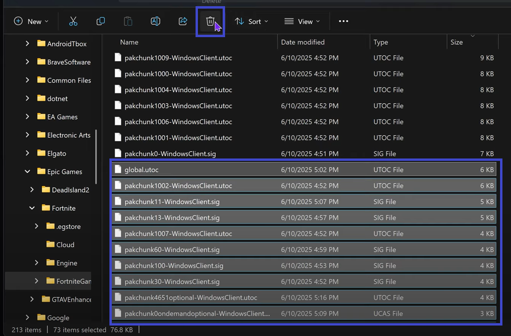The width and height of the screenshot is (511, 336).
Task: Click the Share icon
Action: point(183,21)
